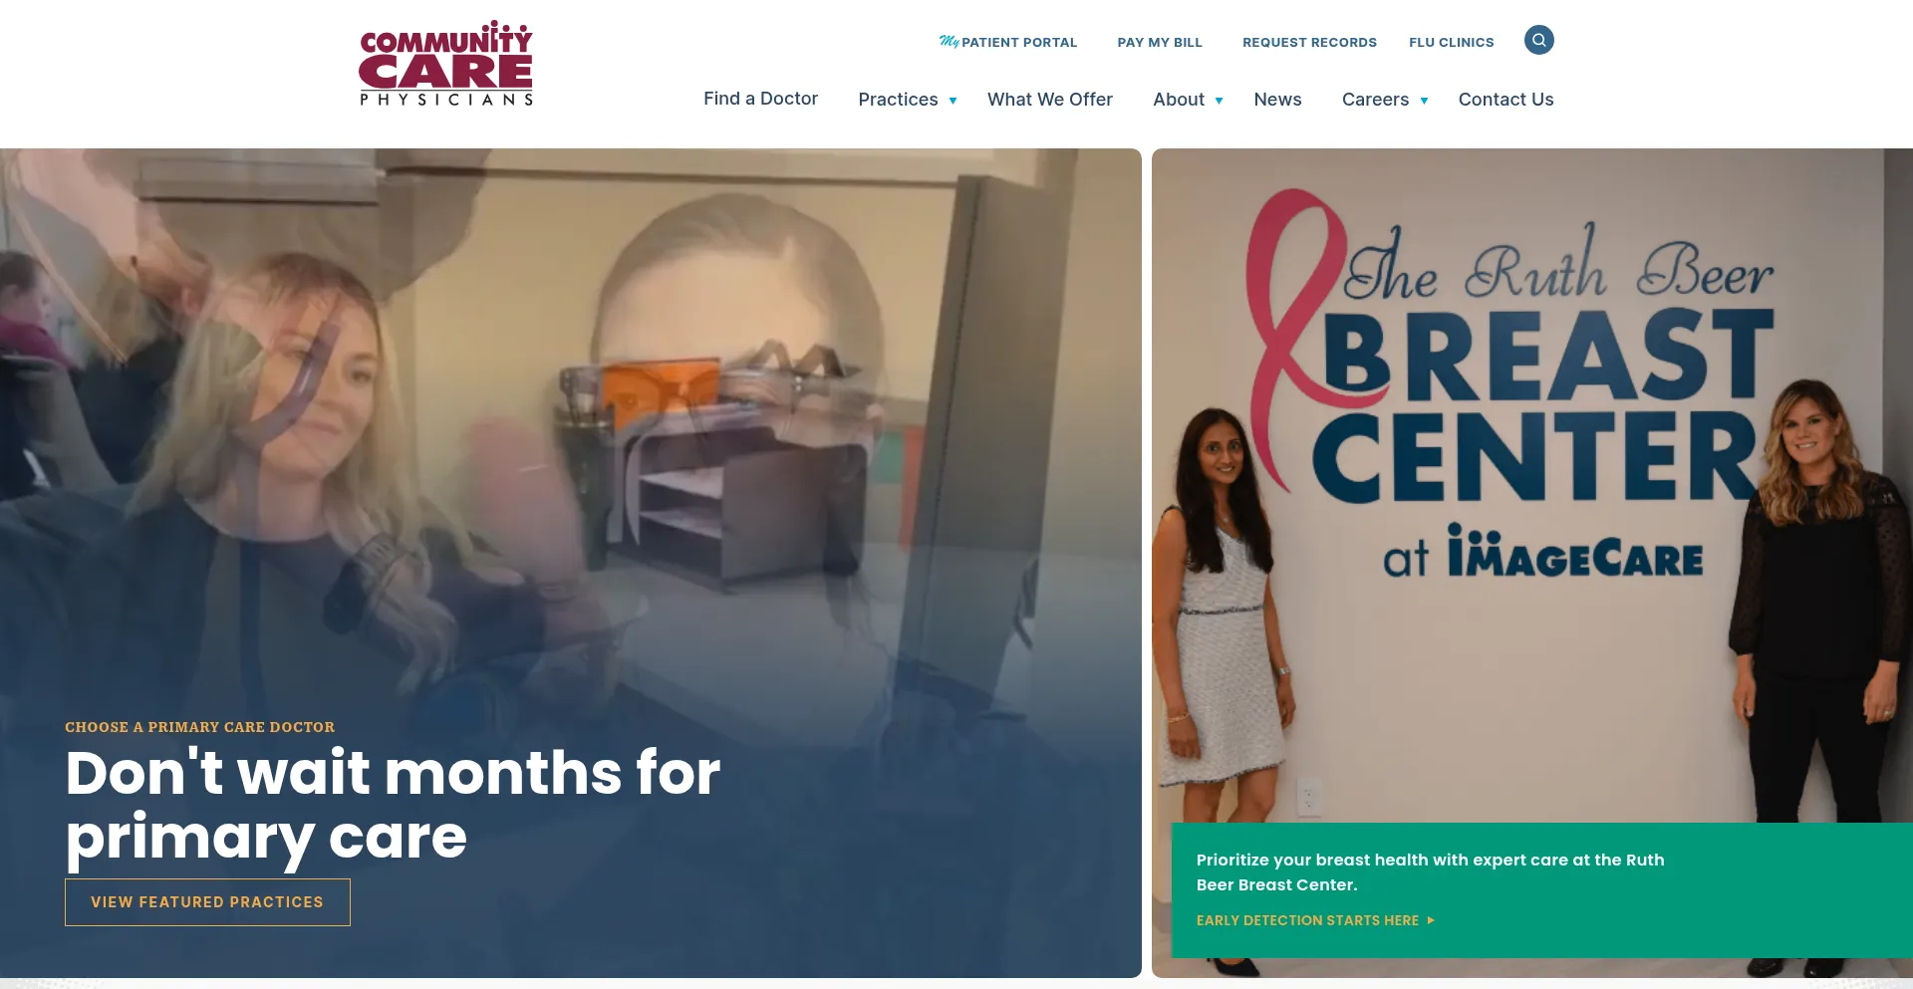Click the Don't wait months headline
This screenshot has height=989, width=1913.
(393, 805)
